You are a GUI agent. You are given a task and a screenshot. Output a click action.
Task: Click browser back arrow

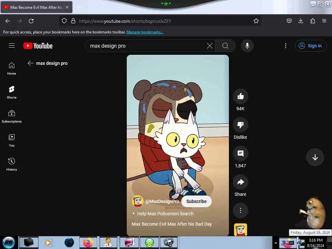point(8,21)
